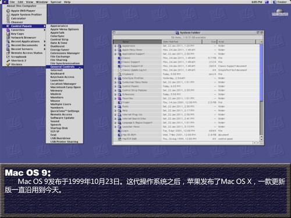Open the Edit menu
291x218 pixels.
click(x=20, y=2)
